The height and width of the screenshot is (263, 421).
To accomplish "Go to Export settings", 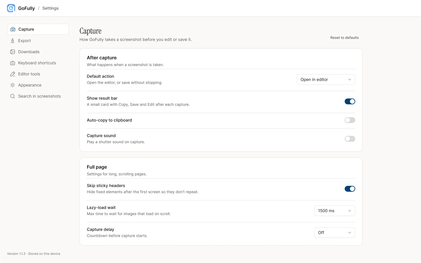I will pos(38,41).
